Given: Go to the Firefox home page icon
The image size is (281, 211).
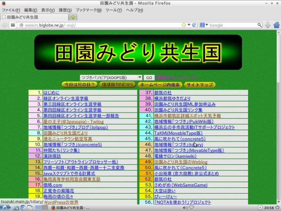Looking at the screenshot, I should tap(277, 25).
